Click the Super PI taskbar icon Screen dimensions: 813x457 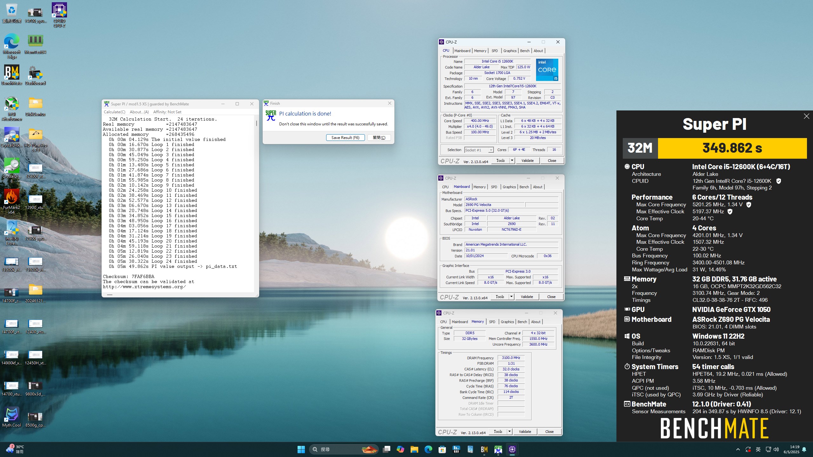(498, 449)
